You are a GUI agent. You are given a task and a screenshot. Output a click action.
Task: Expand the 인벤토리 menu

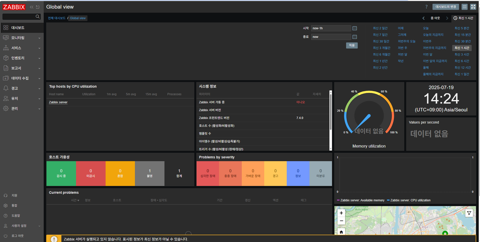[22, 58]
